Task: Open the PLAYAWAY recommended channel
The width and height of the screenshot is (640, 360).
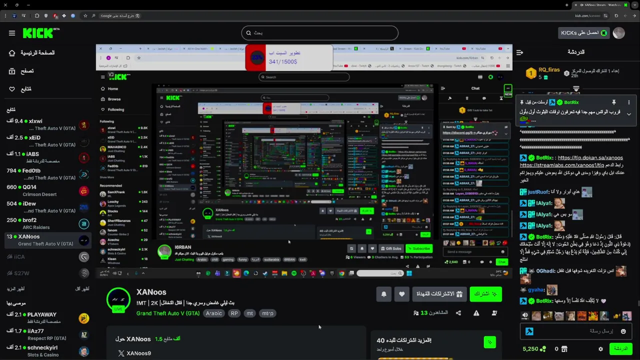Action: [48, 318]
